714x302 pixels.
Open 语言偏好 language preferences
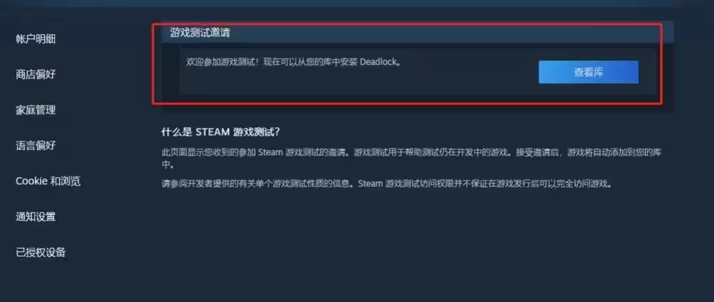pos(36,146)
